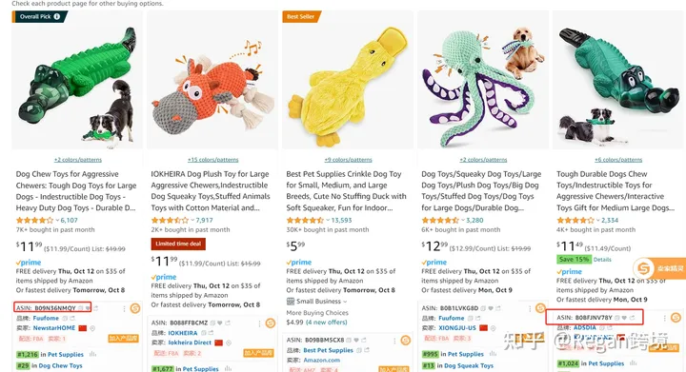Viewport: 686px width, 372px height.
Task: Open the Details link beside Save 15%
Action: coord(602,260)
